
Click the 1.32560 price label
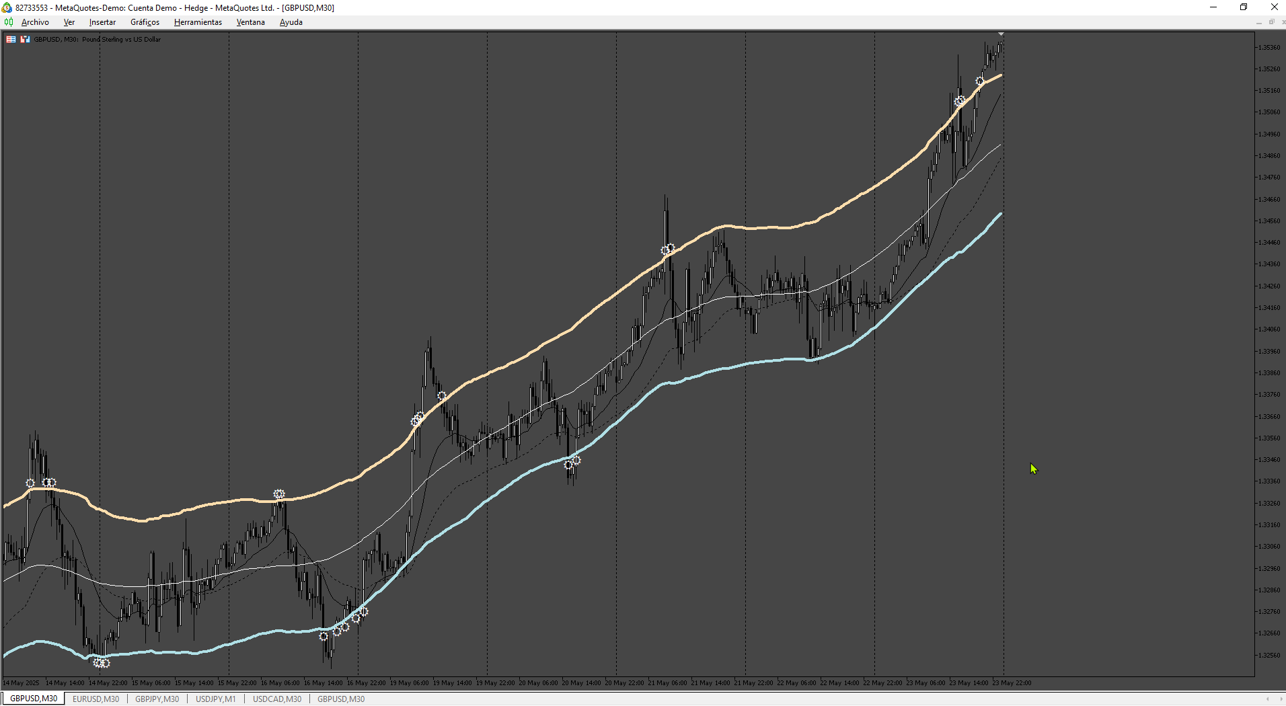pyautogui.click(x=1269, y=656)
